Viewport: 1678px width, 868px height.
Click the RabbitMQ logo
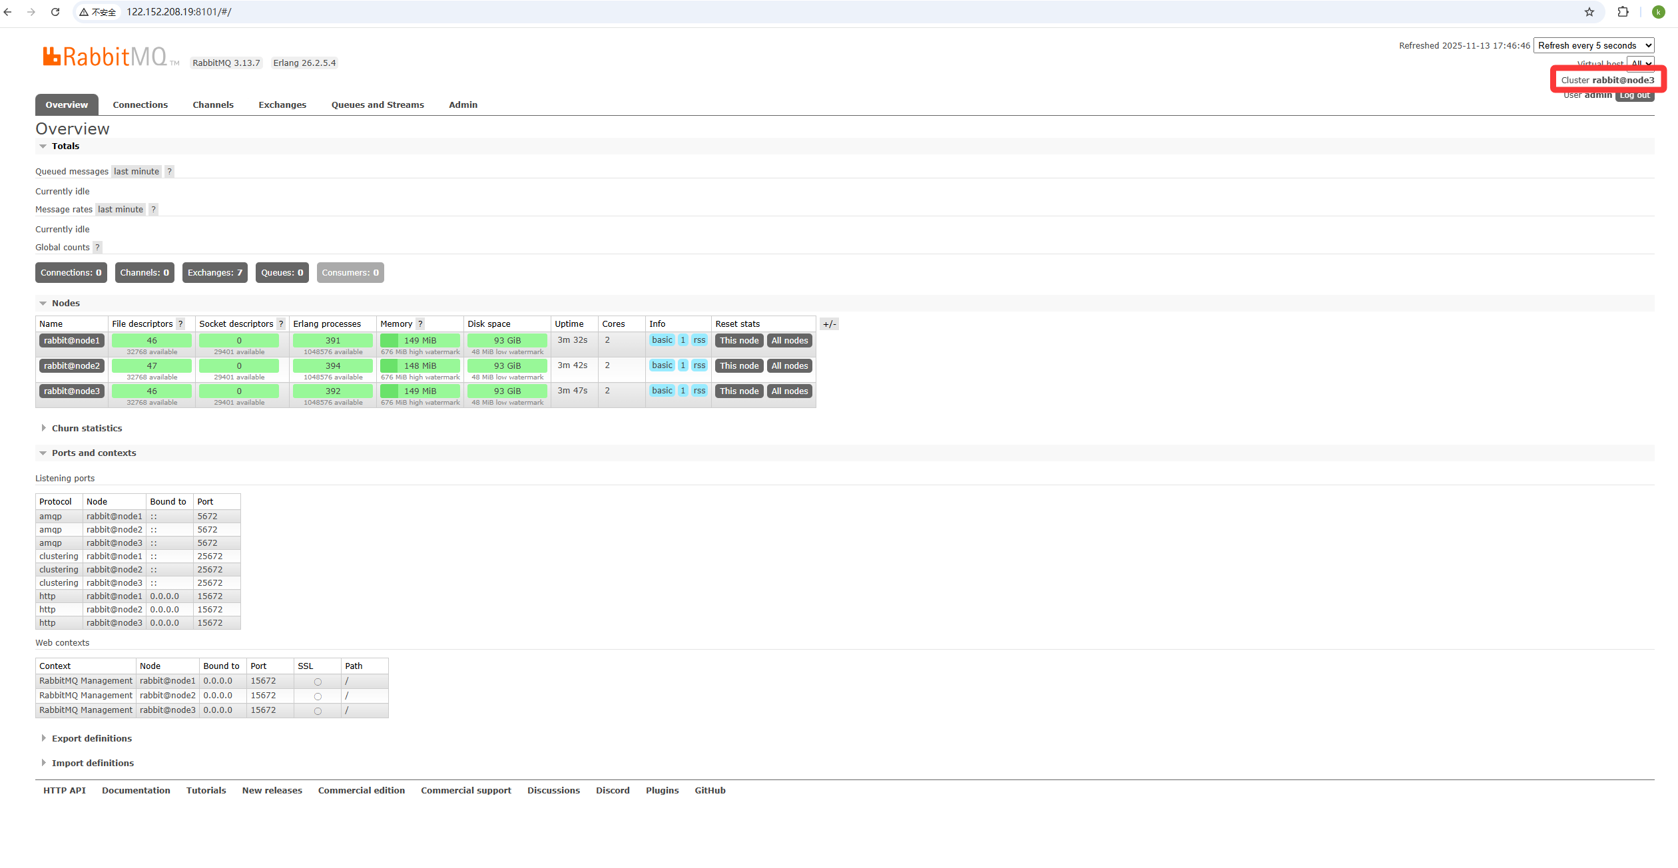[x=107, y=57]
